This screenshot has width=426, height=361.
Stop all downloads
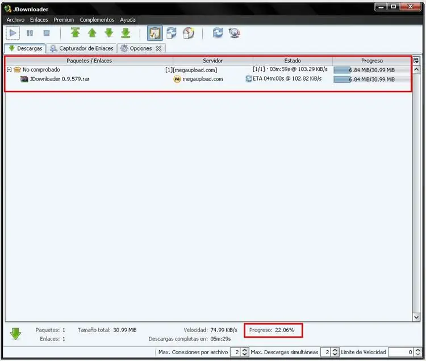47,33
